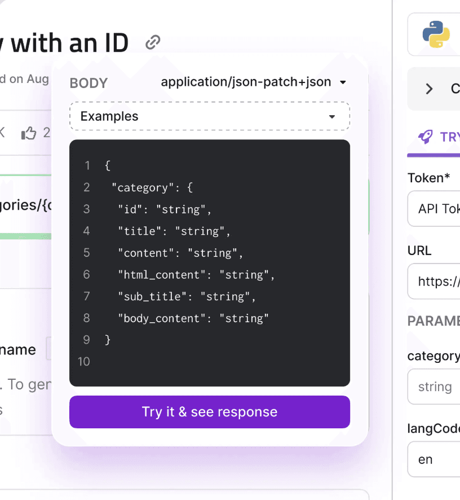Open the application/json-patch+json content type dropdown

point(253,82)
